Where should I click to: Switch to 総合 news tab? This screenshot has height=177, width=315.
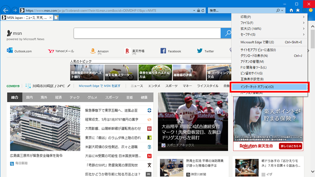(x=15, y=97)
